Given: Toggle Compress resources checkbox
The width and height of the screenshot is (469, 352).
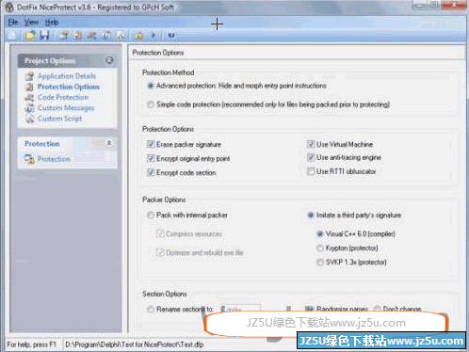Looking at the screenshot, I should coord(160,233).
